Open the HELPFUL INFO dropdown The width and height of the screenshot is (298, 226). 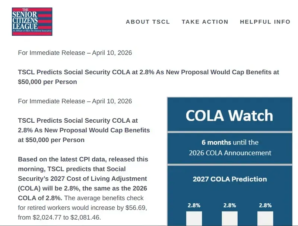click(265, 22)
